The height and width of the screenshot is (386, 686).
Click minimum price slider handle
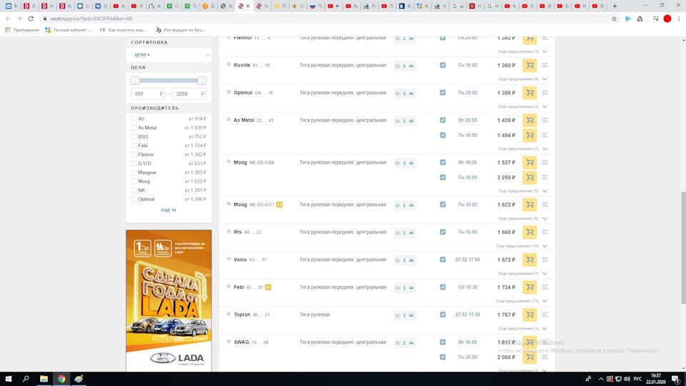[135, 81]
